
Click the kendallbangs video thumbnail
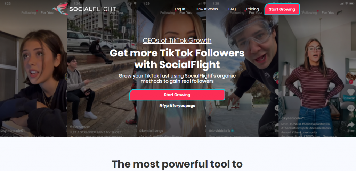[171, 68]
